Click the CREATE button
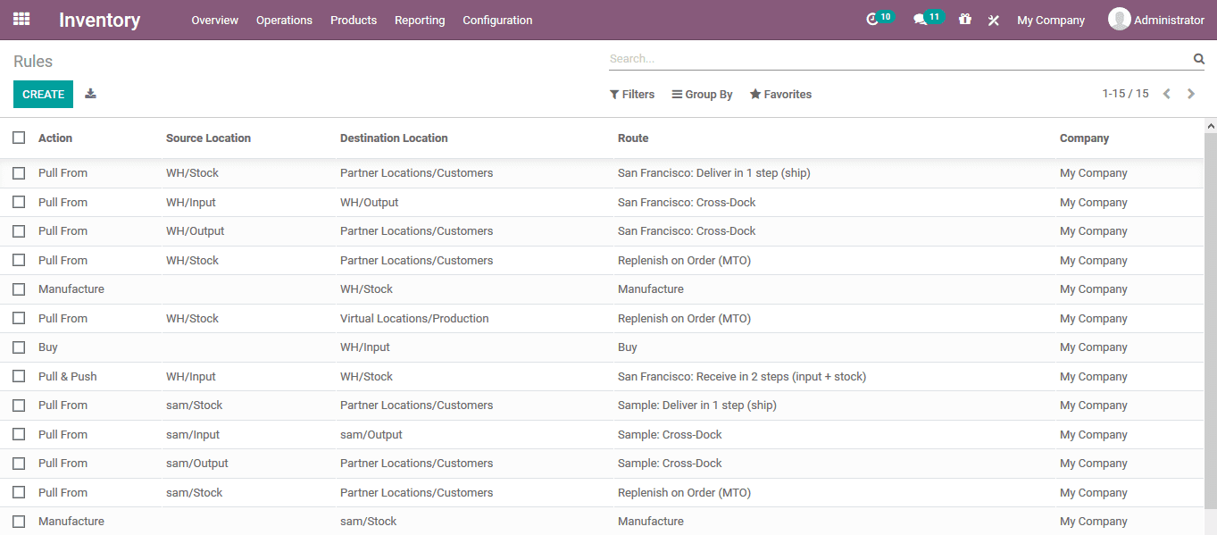This screenshot has height=535, width=1217. (43, 94)
